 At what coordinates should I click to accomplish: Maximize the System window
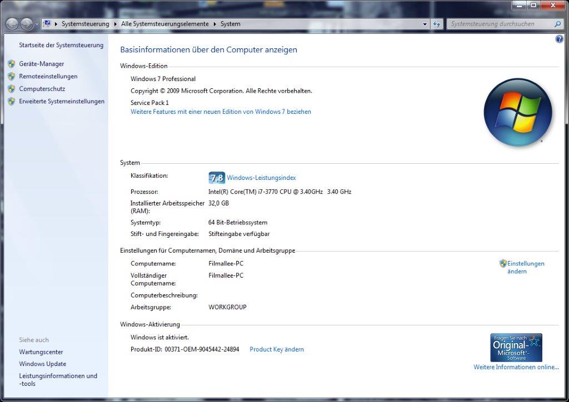tap(533, 6)
